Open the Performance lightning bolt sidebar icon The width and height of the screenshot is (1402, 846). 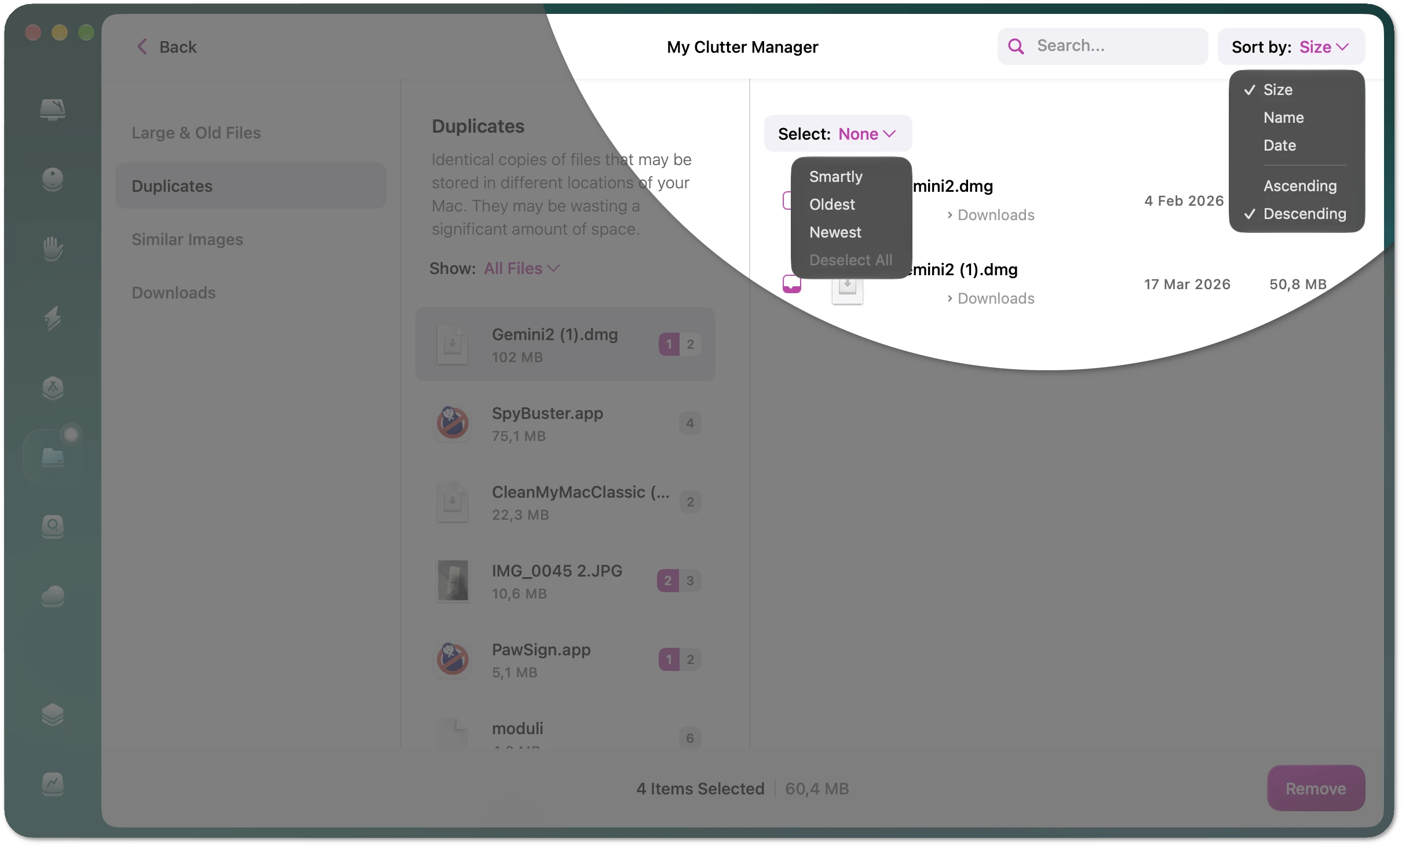53,318
